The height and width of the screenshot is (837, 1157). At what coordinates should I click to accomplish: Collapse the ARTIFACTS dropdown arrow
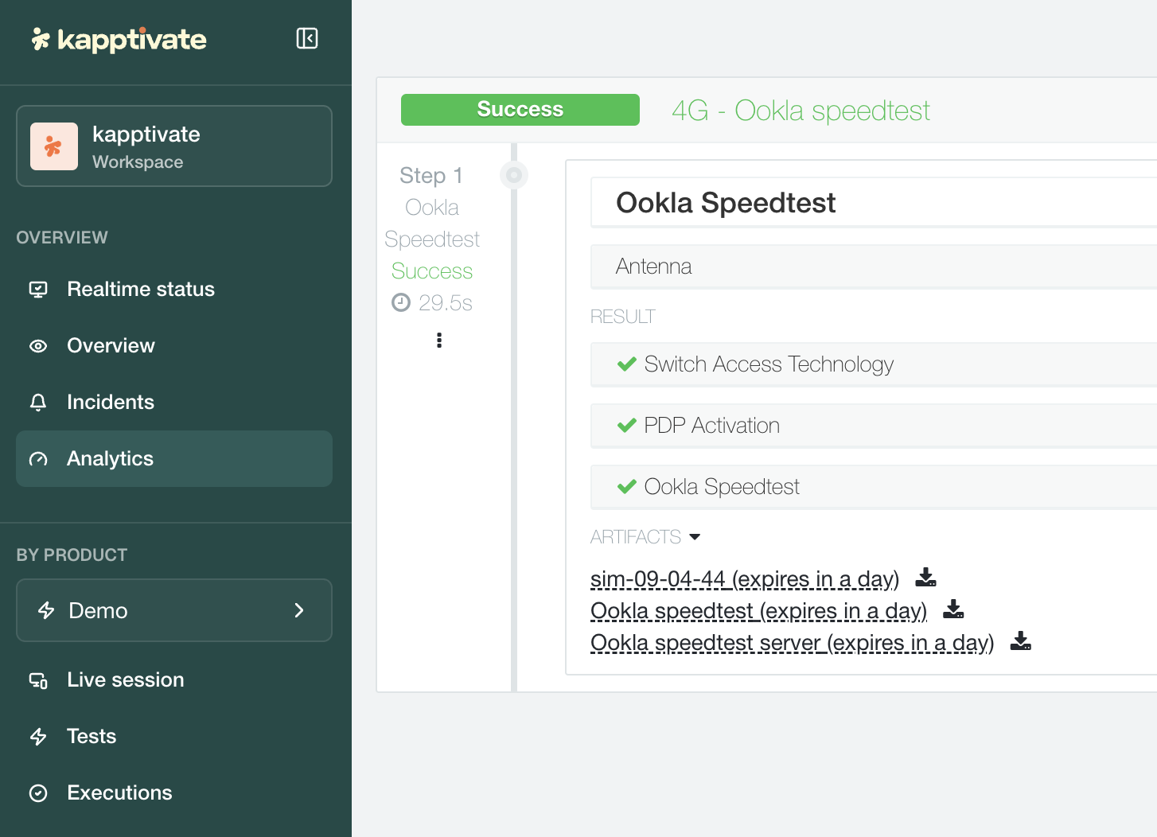pyautogui.click(x=695, y=537)
